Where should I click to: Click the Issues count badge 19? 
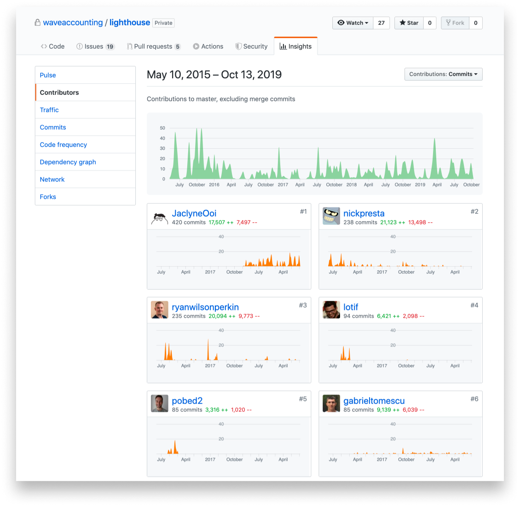(x=110, y=47)
